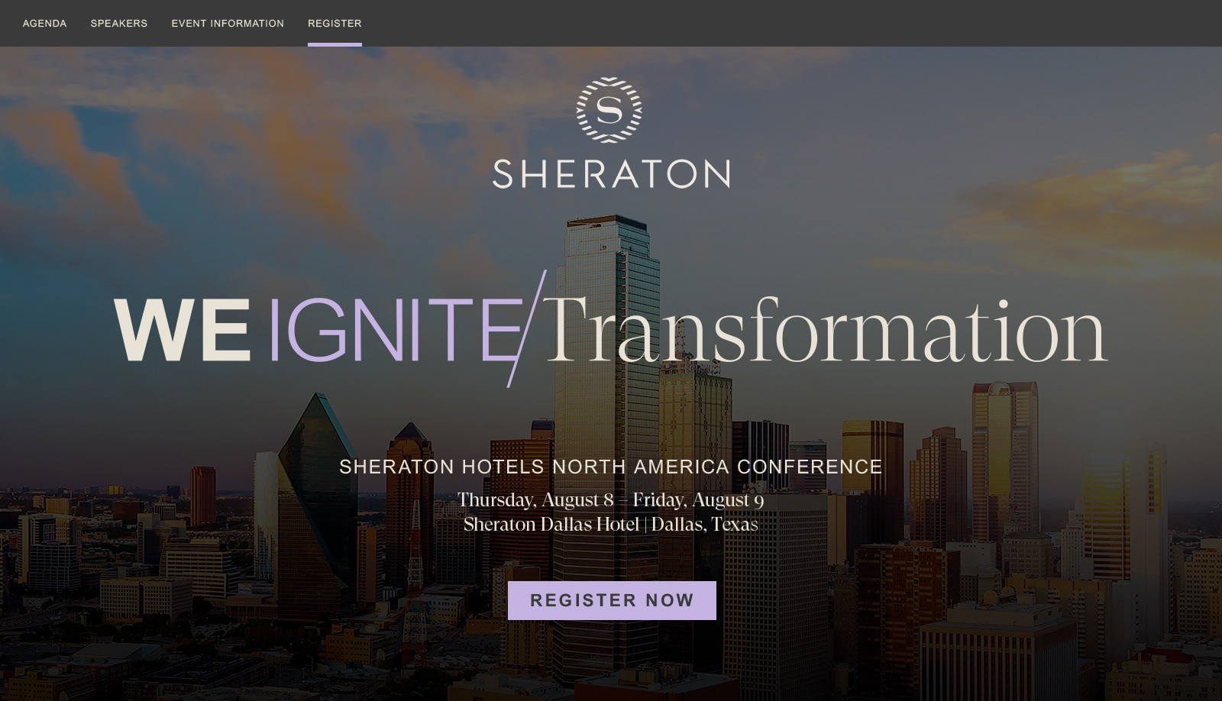The height and width of the screenshot is (701, 1222).
Task: Go to the Speakers page
Action: [119, 24]
